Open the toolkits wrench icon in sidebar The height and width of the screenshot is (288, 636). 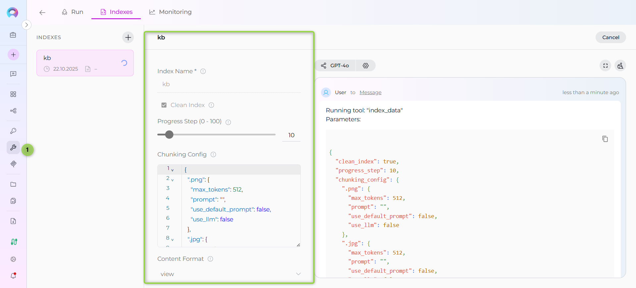[x=13, y=147]
